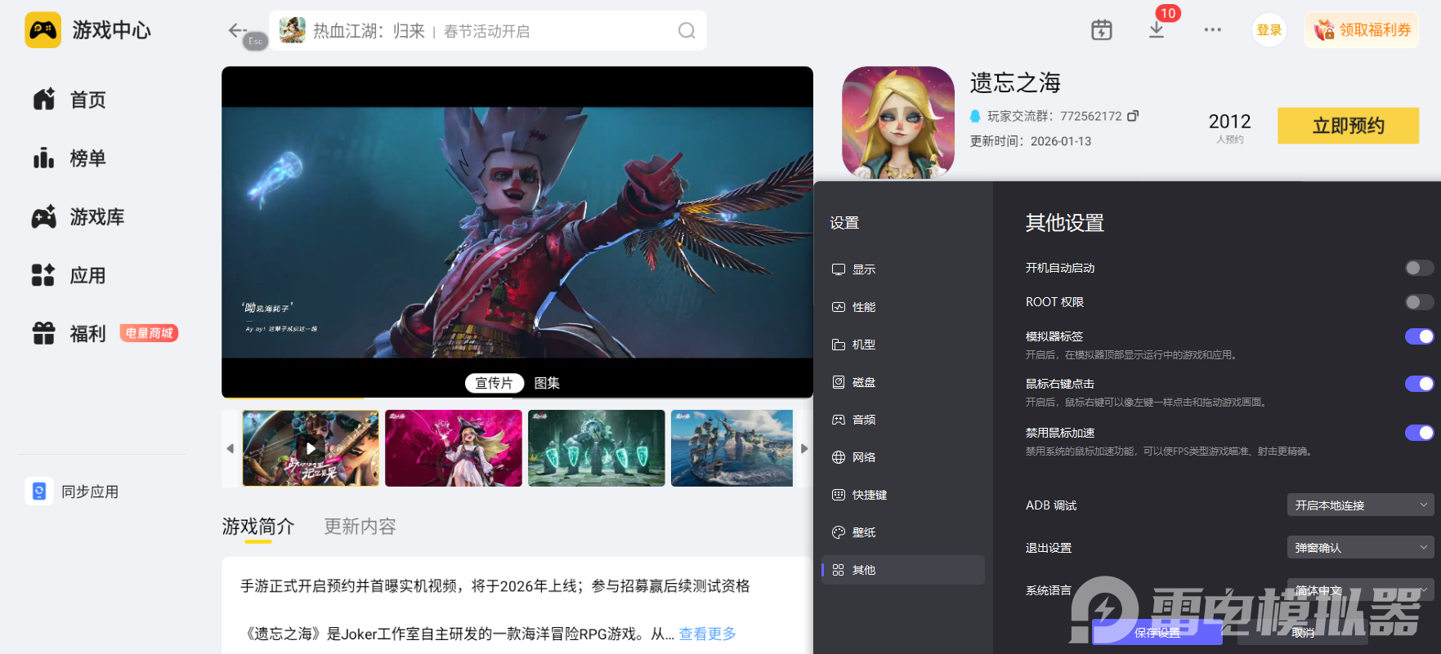1441x654 pixels.
Task: Toggle 鼠标右键点击 switch off
Action: pyautogui.click(x=1419, y=384)
